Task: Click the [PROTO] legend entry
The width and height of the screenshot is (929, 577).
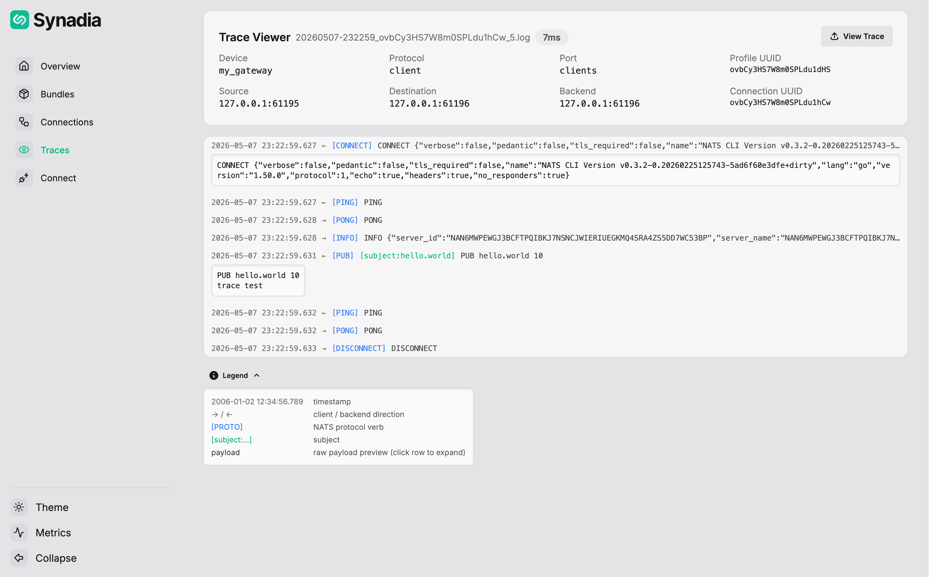Action: click(x=227, y=427)
